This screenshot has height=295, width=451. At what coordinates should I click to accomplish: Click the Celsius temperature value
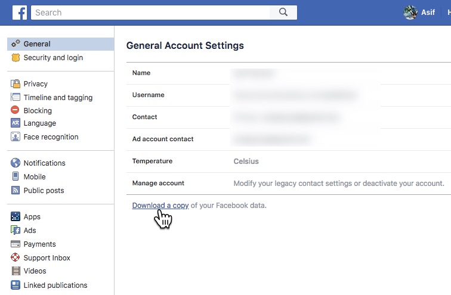pos(246,162)
